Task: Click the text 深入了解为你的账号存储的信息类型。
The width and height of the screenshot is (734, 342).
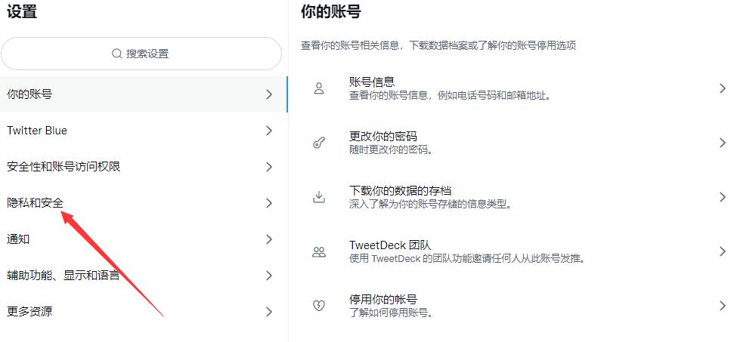Action: click(431, 204)
